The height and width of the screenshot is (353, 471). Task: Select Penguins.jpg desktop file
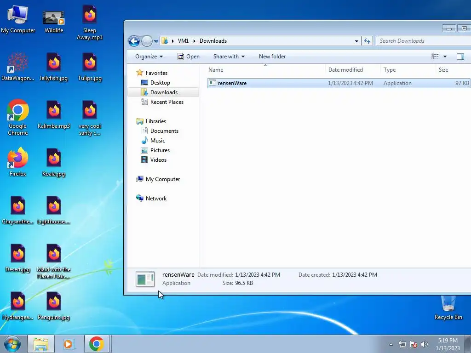click(53, 306)
